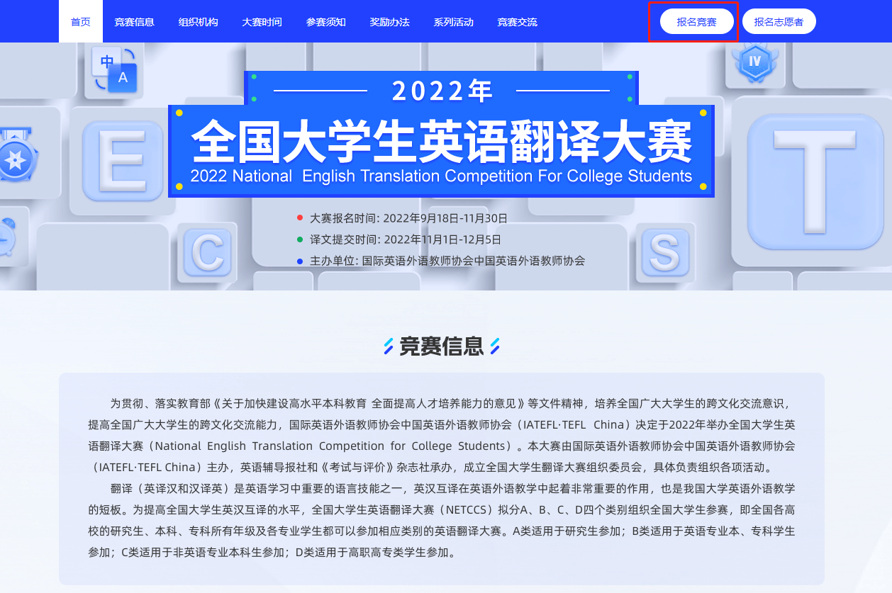Image resolution: width=892 pixels, height=593 pixels.
Task: Click the Chinese-to-A translation icon
Action: pyautogui.click(x=113, y=69)
